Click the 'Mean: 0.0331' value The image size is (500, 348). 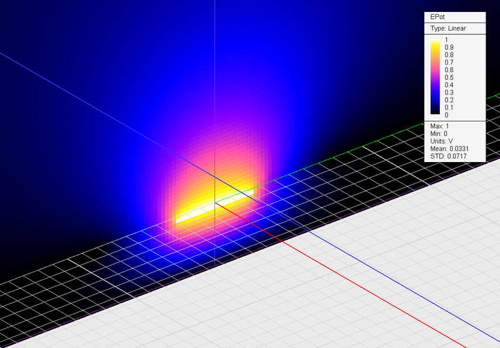[449, 149]
